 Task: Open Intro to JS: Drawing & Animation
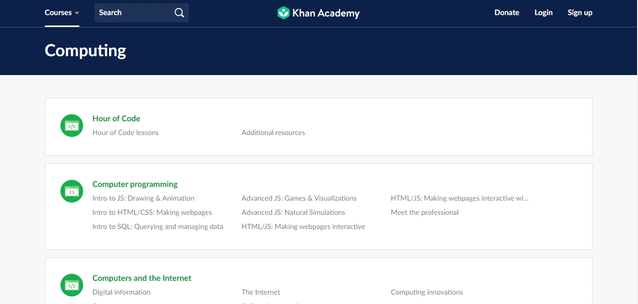coord(143,198)
